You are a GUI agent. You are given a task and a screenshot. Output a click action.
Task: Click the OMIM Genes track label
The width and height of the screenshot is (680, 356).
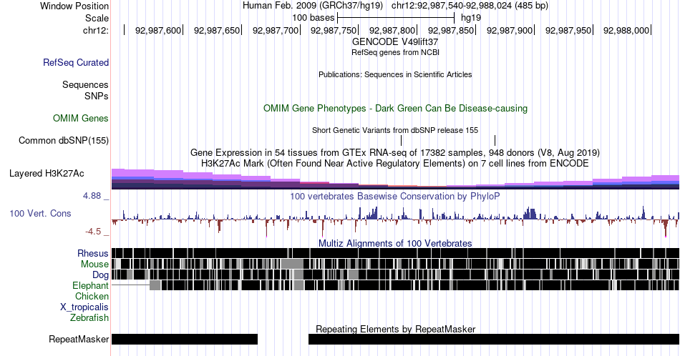pos(80,118)
